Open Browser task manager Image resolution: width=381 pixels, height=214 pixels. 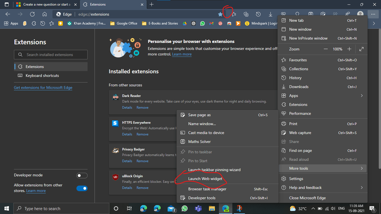(x=228, y=189)
